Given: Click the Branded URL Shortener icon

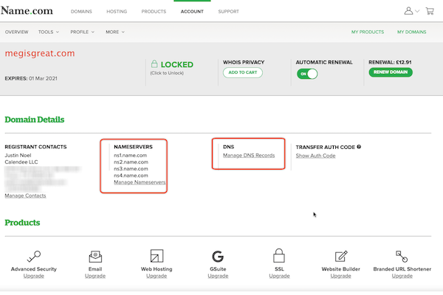Looking at the screenshot, I should 402,257.
